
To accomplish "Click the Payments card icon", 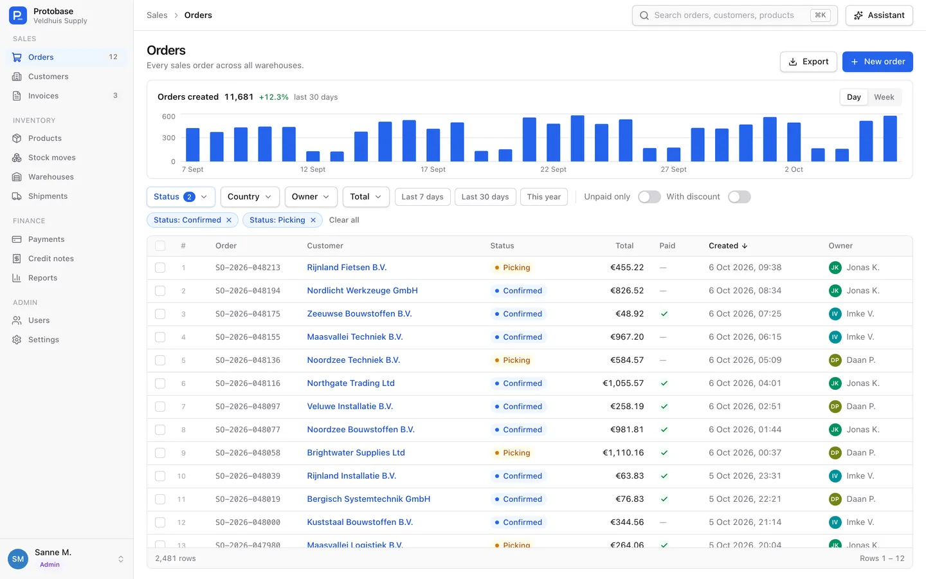I will coord(17,239).
